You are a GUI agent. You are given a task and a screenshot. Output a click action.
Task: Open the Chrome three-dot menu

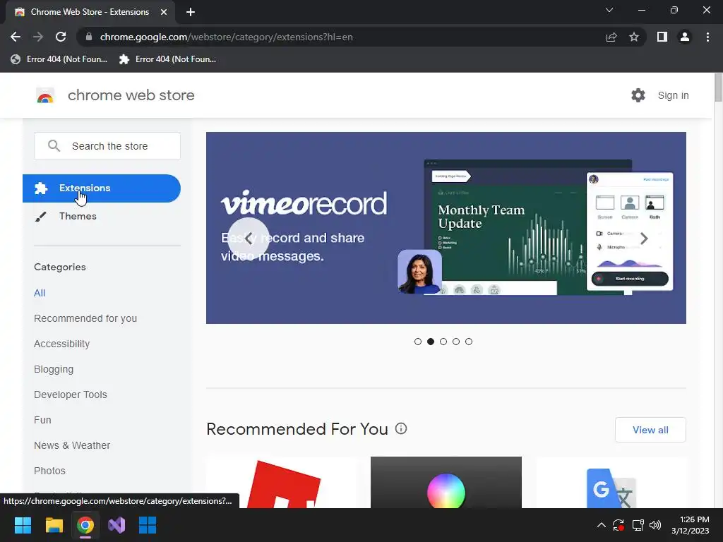pos(707,37)
